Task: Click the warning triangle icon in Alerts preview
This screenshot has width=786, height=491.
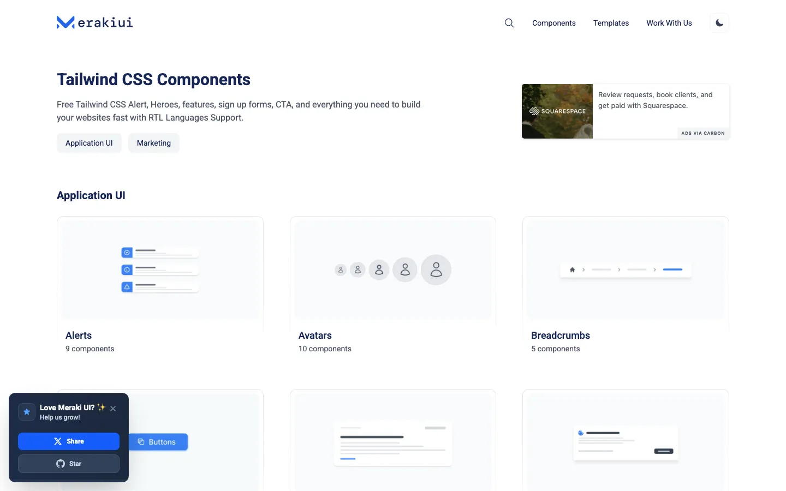Action: (127, 286)
